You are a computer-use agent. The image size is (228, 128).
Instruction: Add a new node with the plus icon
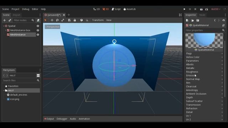coord(4,20)
